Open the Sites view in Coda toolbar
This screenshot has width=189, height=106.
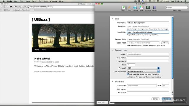(123, 8)
